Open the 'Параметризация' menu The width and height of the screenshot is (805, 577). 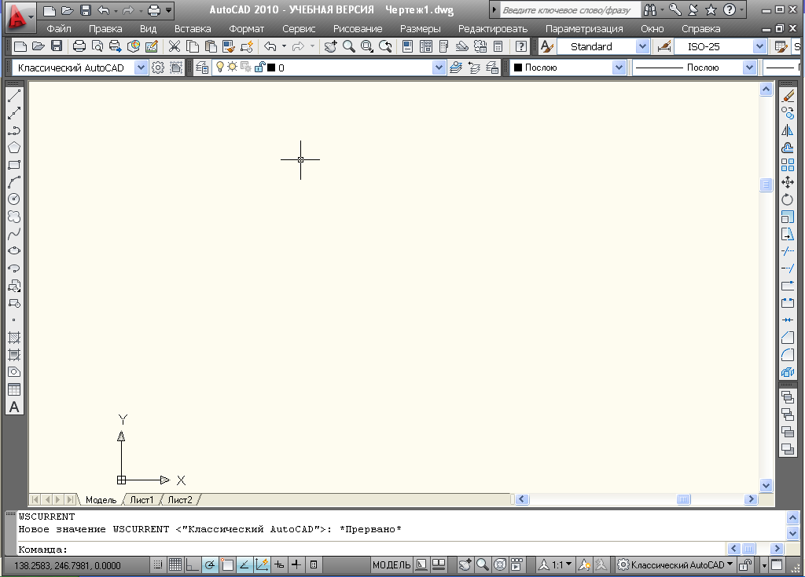click(584, 29)
